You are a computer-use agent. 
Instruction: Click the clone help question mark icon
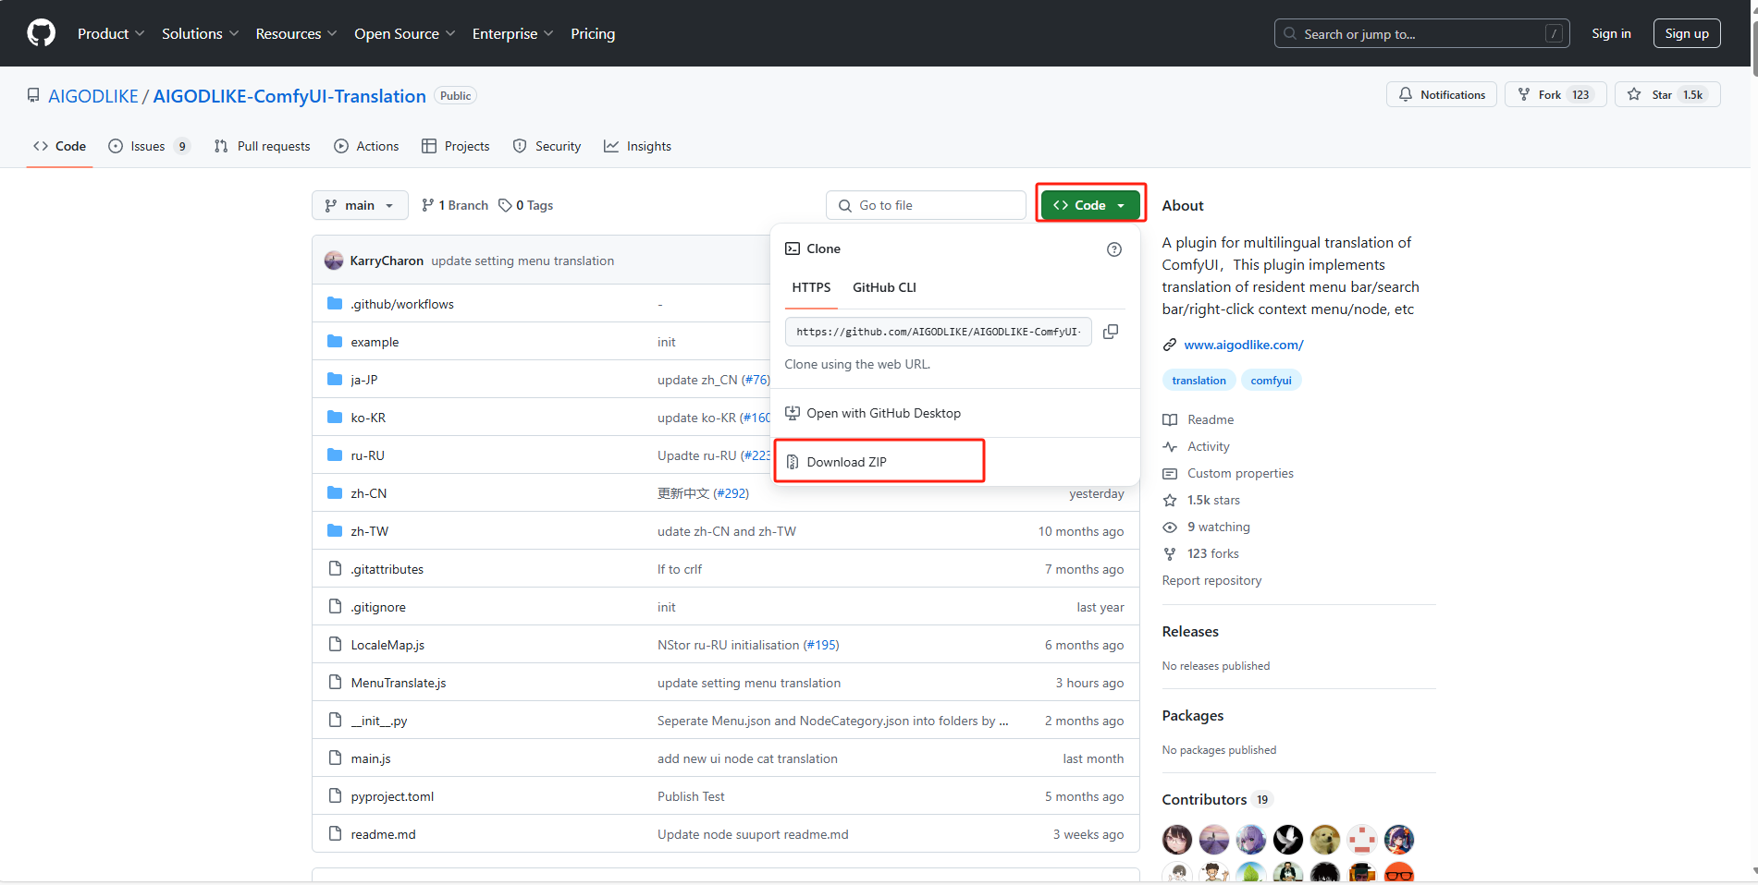point(1114,249)
